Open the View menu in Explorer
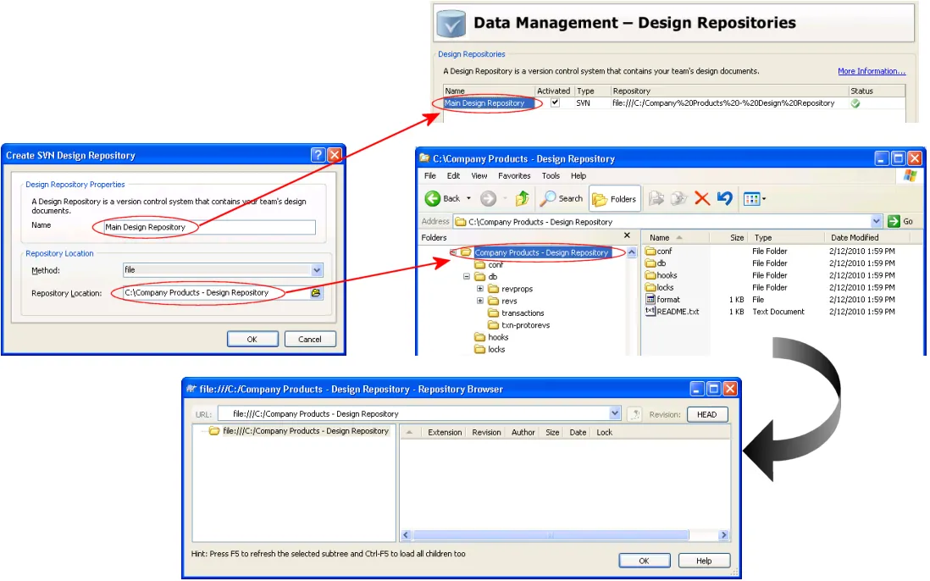The height and width of the screenshot is (581, 930). pos(479,176)
